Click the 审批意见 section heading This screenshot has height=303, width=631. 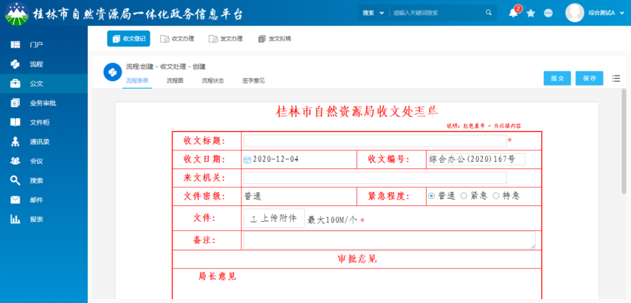pyautogui.click(x=357, y=259)
